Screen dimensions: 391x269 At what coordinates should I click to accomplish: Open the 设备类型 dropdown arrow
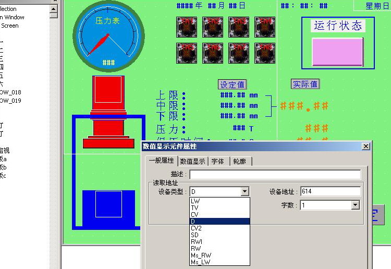tap(245, 192)
